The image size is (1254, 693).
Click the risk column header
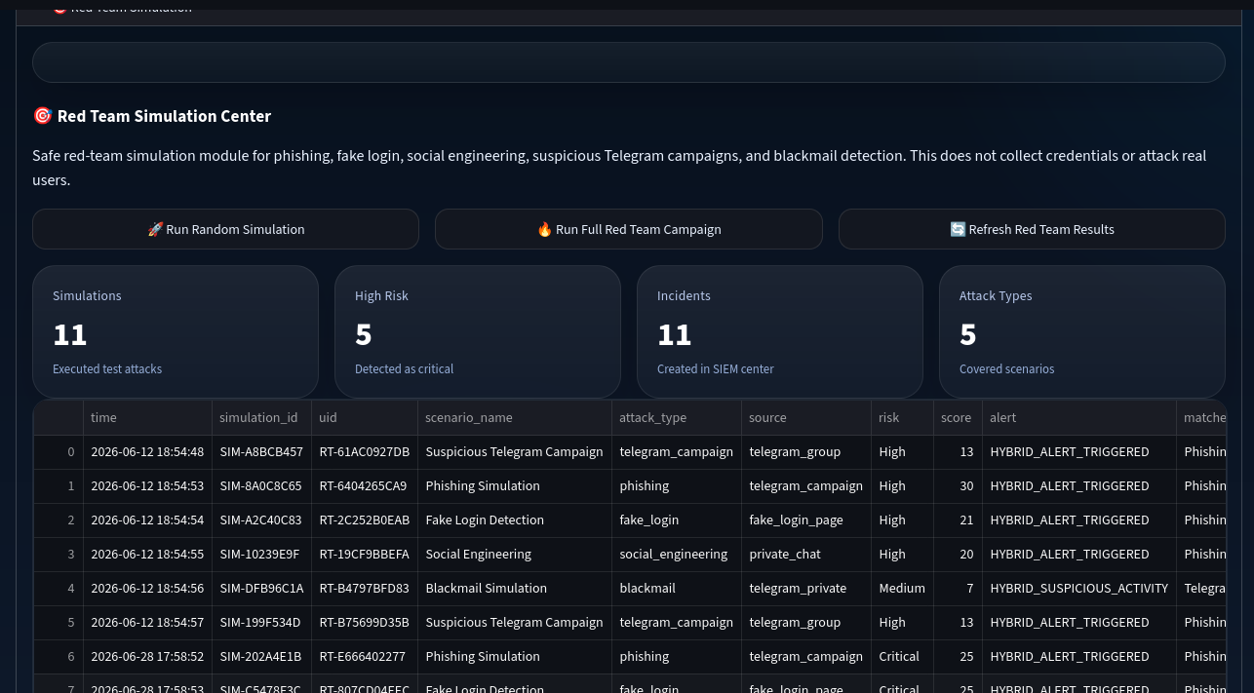click(x=902, y=417)
